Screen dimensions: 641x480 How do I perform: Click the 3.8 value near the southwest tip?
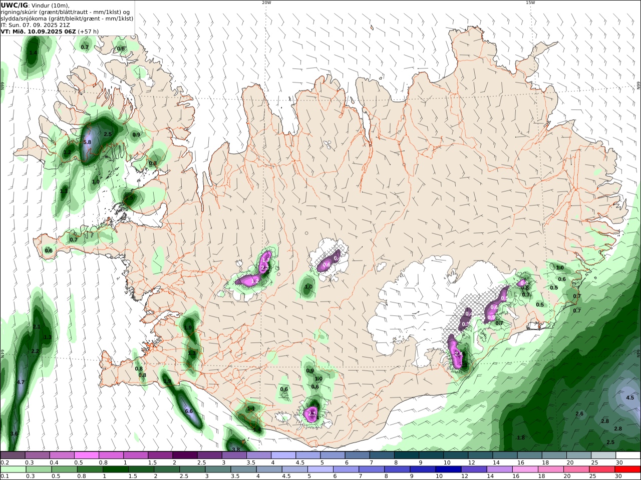(x=236, y=449)
